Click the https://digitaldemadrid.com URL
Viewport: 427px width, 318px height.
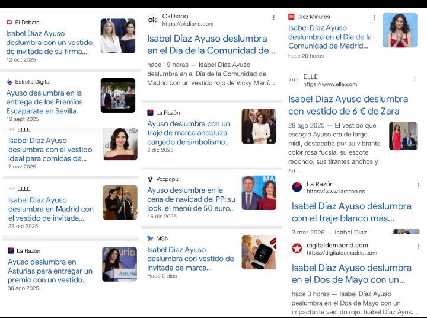(x=342, y=253)
